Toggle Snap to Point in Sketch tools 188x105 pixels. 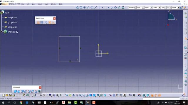click(x=42, y=22)
